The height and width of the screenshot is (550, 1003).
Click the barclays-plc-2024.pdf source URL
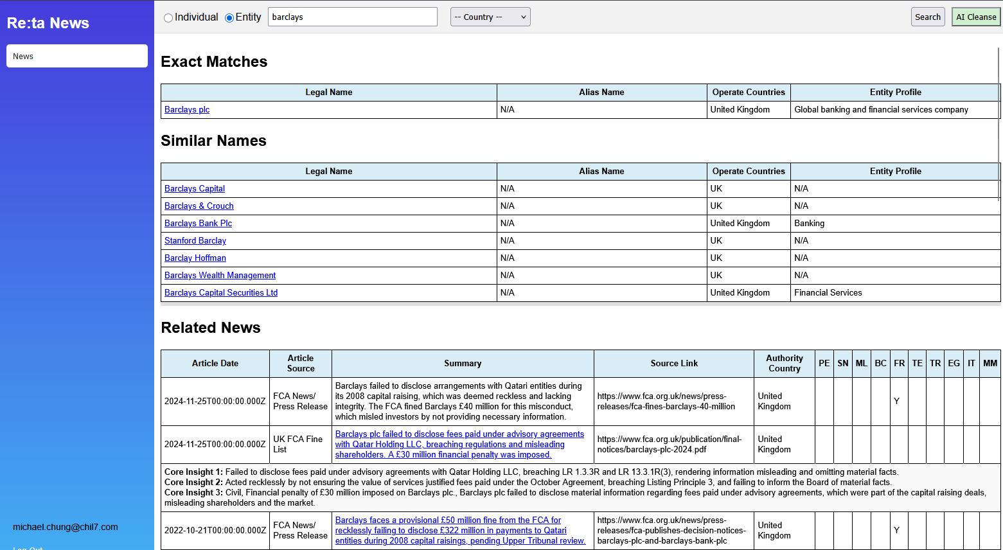[670, 445]
